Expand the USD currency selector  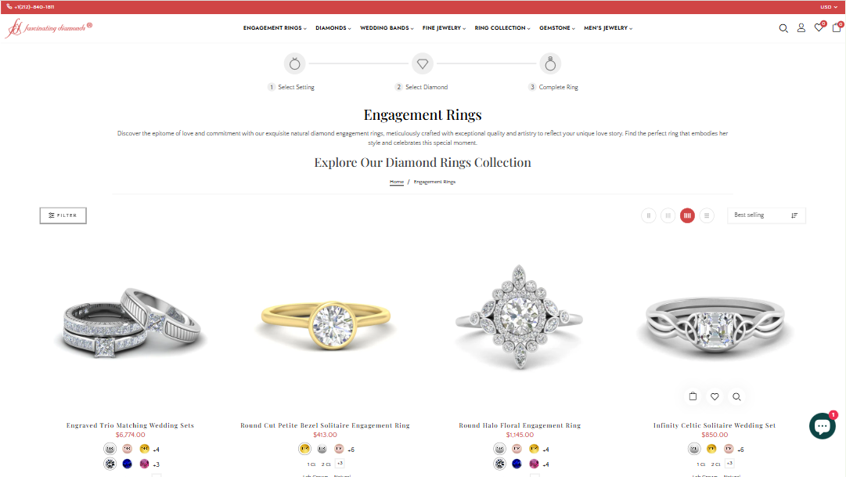click(829, 7)
